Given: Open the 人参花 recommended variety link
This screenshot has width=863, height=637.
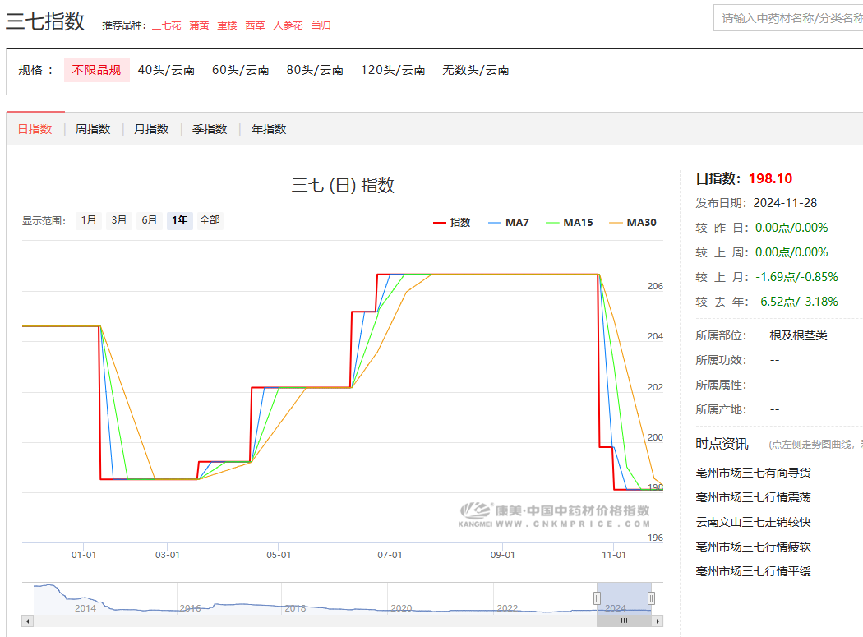Looking at the screenshot, I should pyautogui.click(x=288, y=25).
